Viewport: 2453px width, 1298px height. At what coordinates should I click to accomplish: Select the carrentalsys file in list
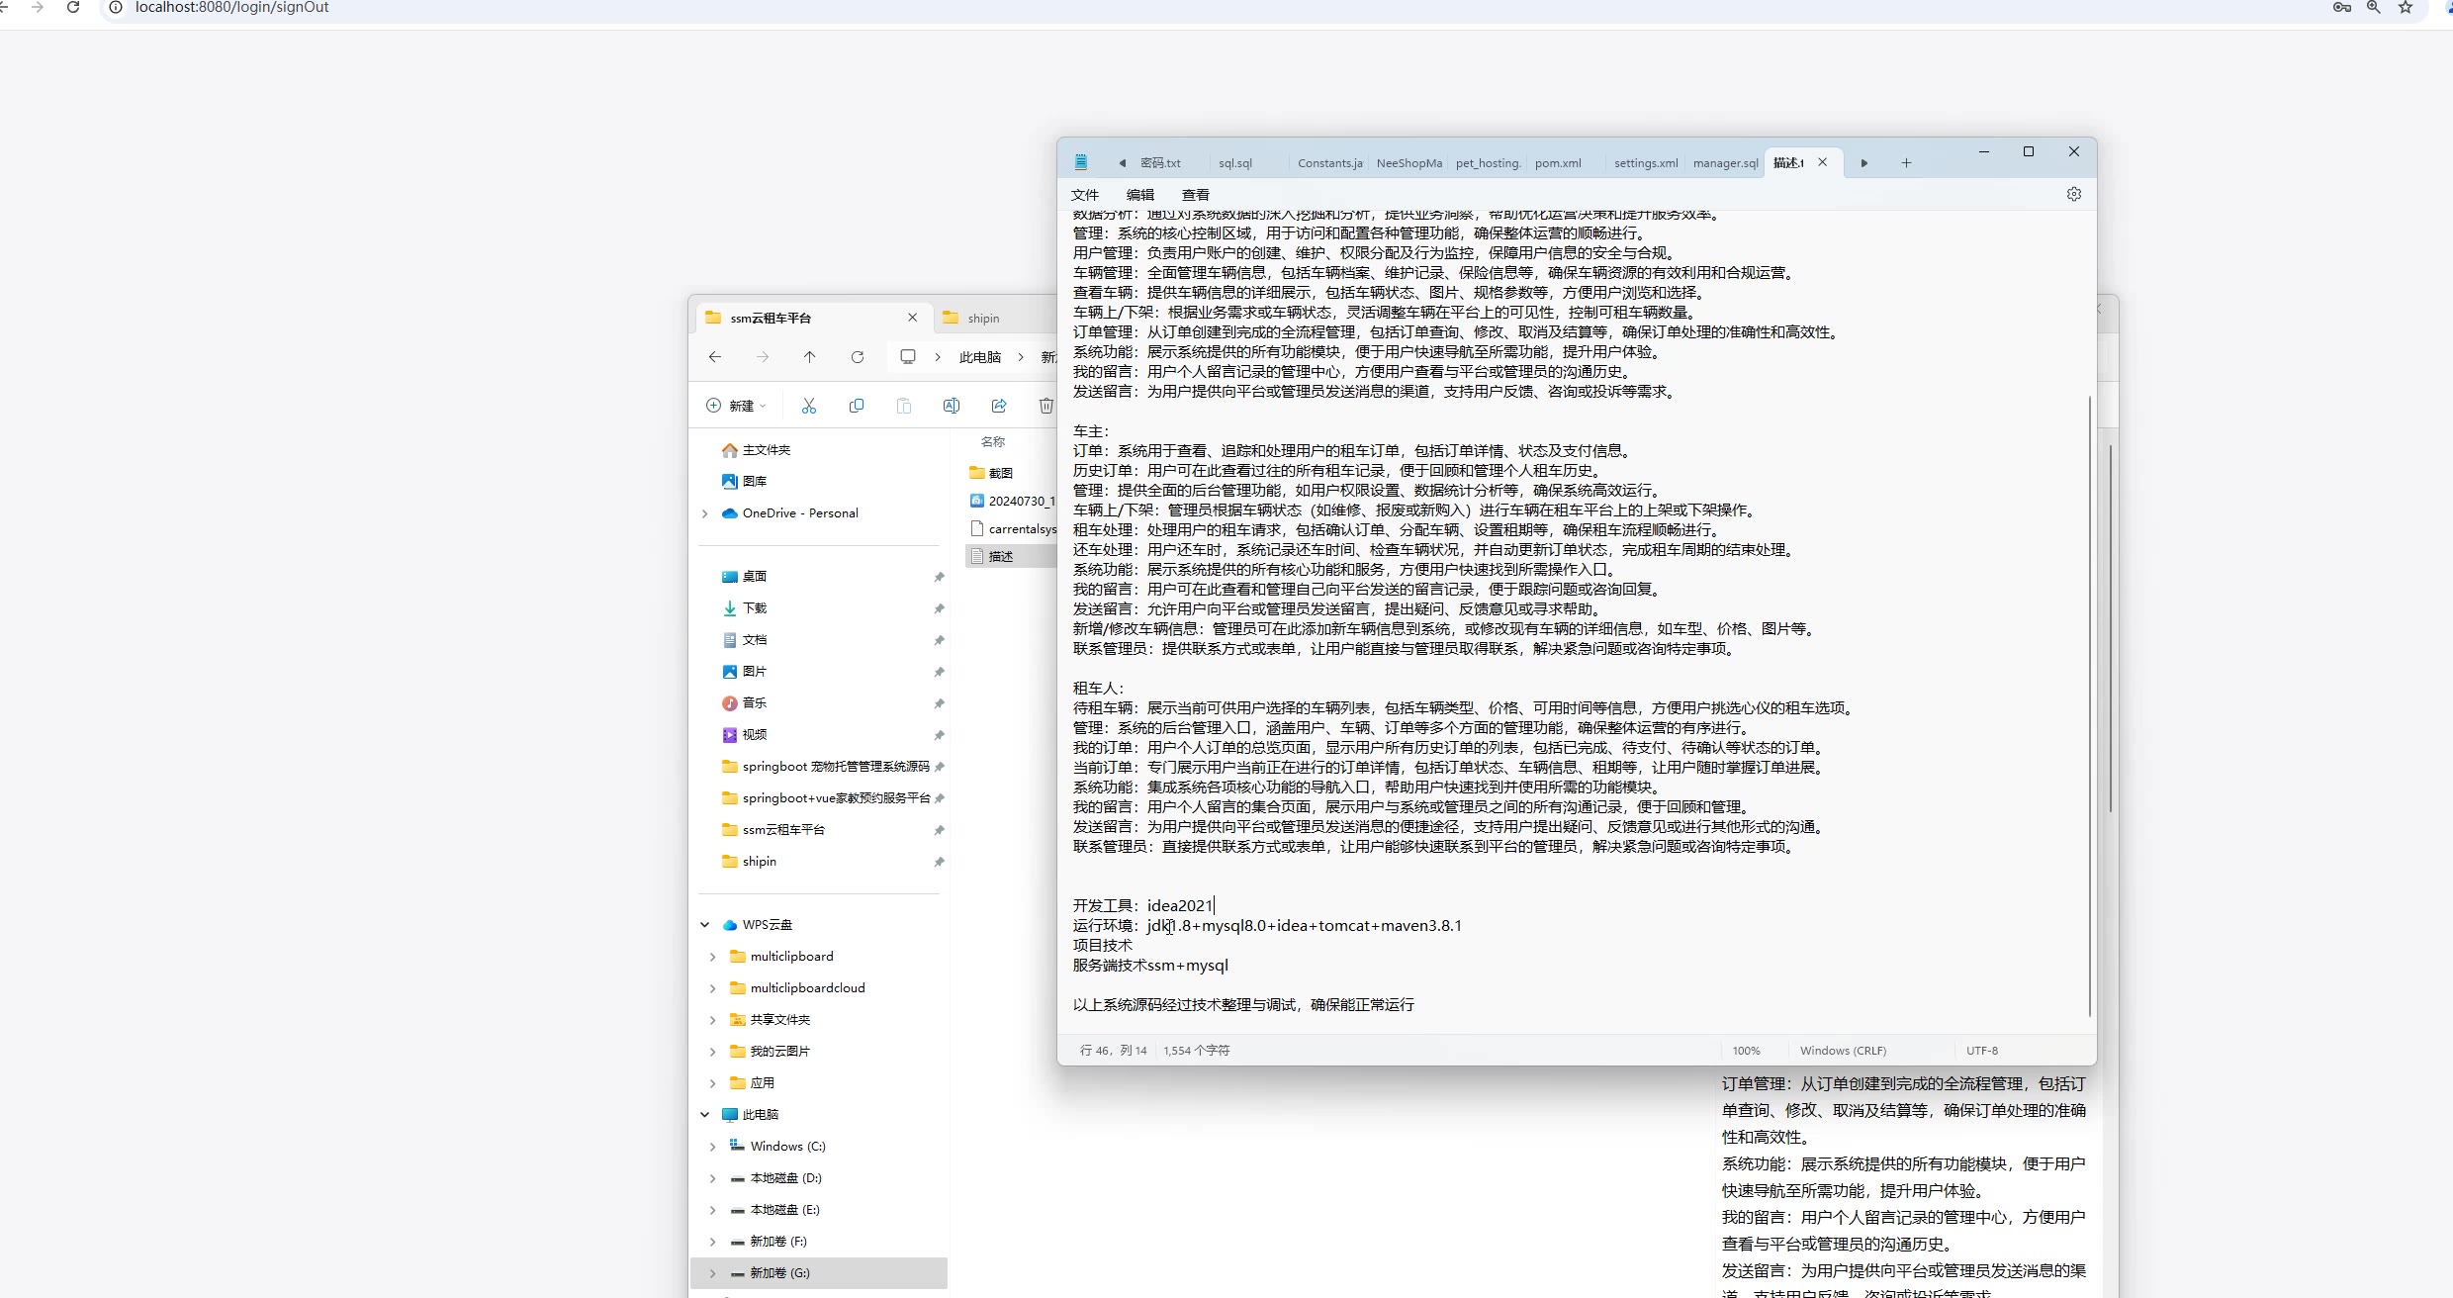[1022, 529]
